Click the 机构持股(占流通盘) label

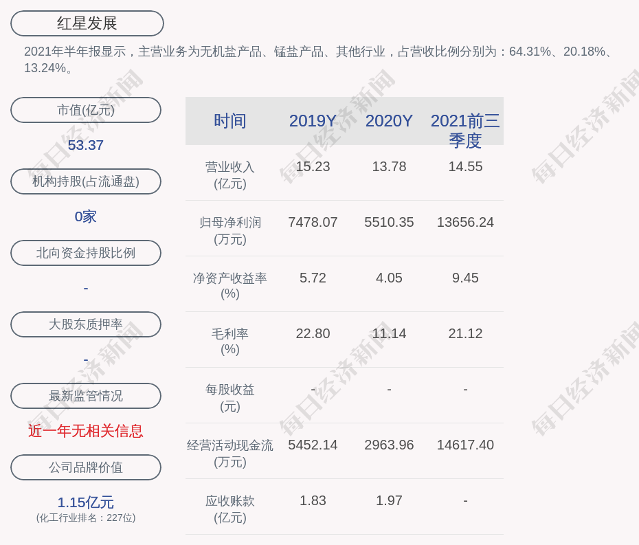[86, 181]
